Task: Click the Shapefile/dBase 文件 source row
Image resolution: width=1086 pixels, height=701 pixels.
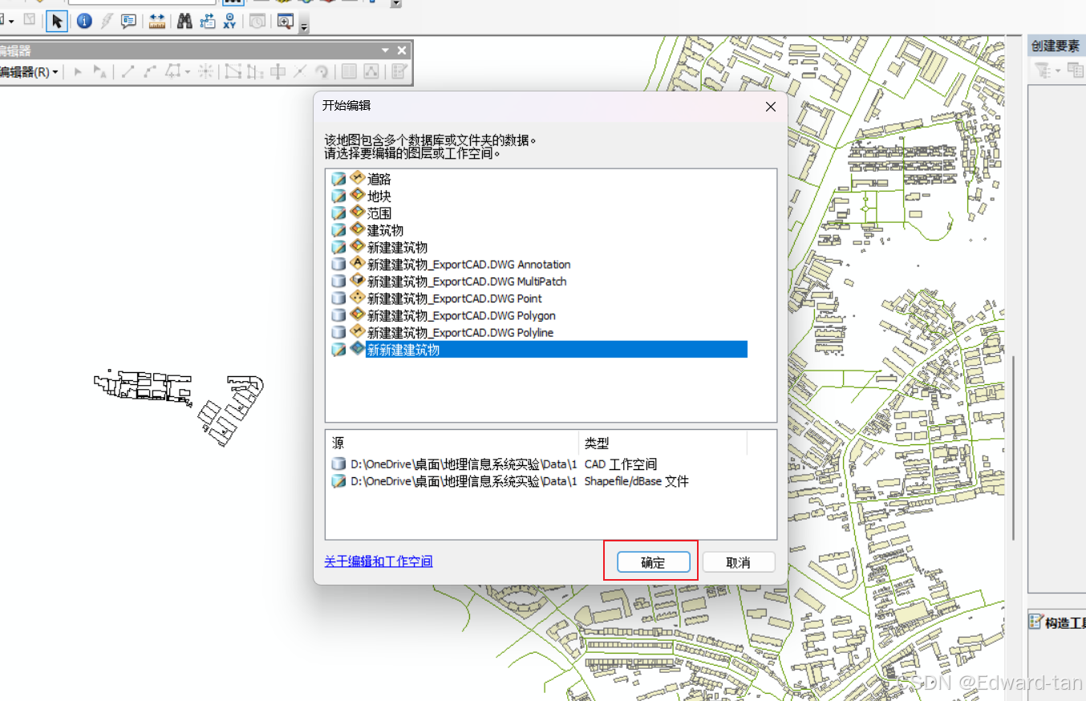Action: tap(537, 481)
